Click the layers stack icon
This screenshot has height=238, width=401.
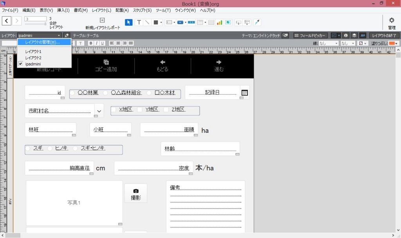(x=354, y=36)
